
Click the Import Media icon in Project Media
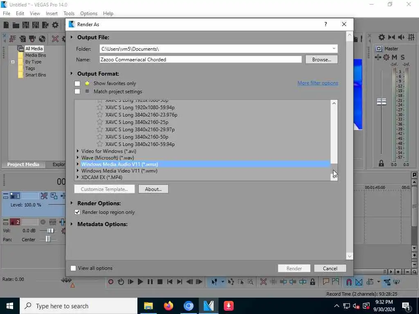tap(13, 39)
